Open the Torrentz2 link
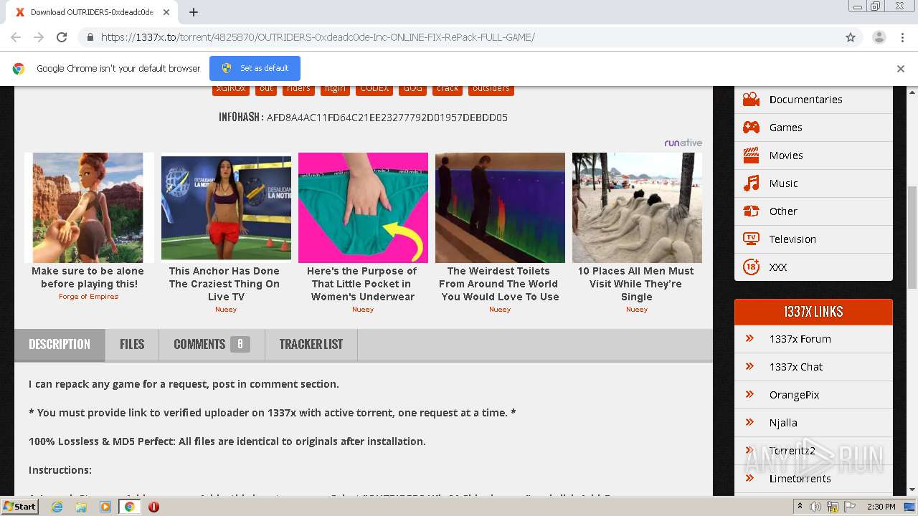 792,451
